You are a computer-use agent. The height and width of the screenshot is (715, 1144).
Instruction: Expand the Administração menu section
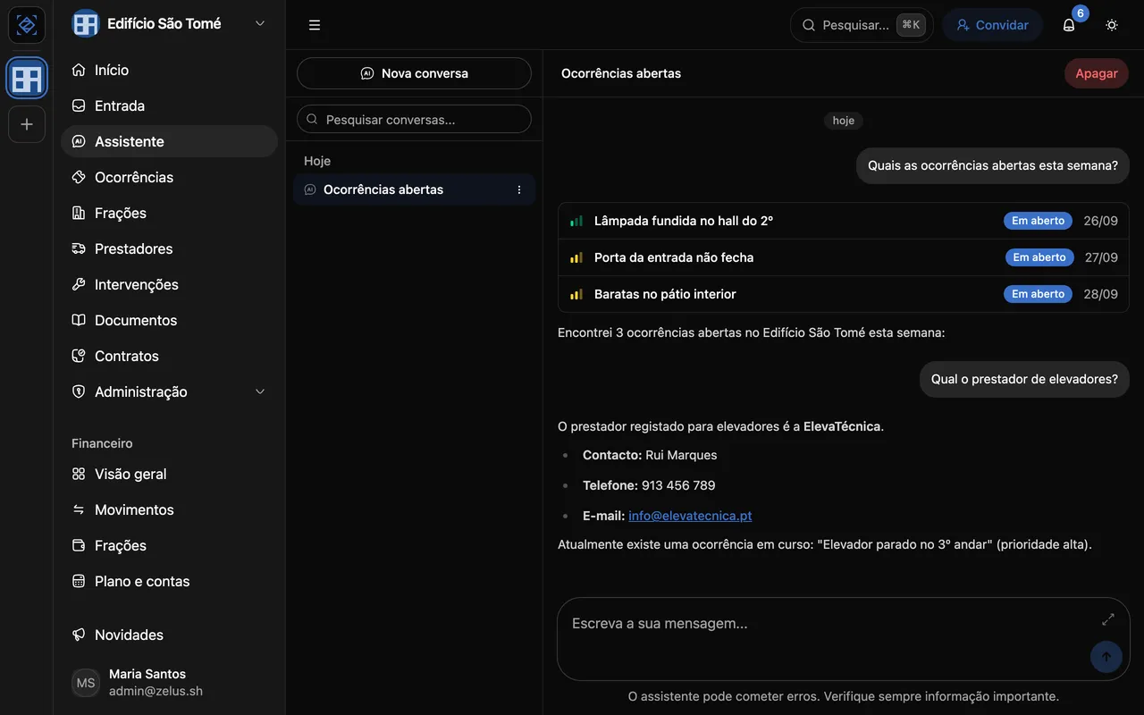(169, 391)
